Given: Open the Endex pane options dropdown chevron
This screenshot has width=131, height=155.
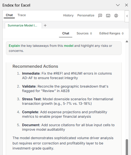Looking at the screenshot, I should (x=118, y=5).
